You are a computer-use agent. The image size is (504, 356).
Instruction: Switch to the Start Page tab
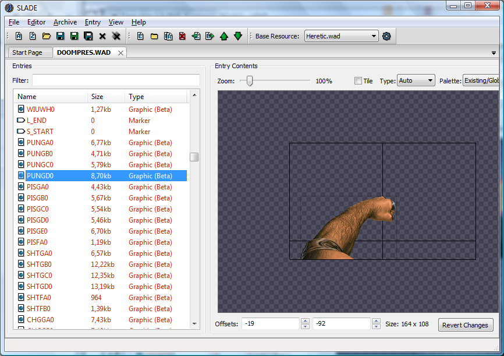[27, 52]
